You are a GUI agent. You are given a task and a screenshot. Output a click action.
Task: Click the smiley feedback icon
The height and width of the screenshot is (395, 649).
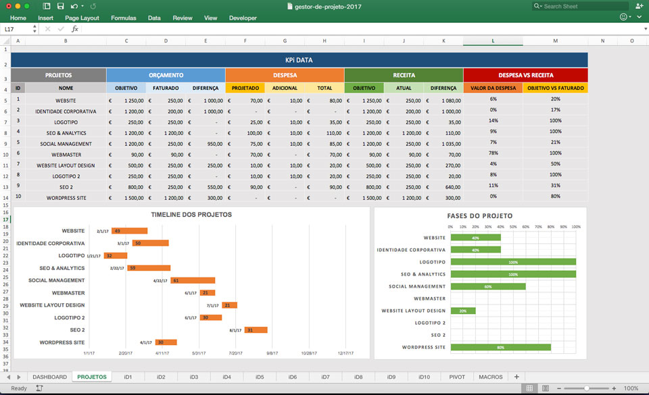623,17
